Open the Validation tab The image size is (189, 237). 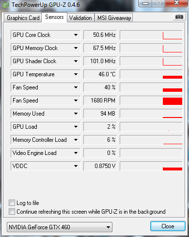(x=80, y=18)
